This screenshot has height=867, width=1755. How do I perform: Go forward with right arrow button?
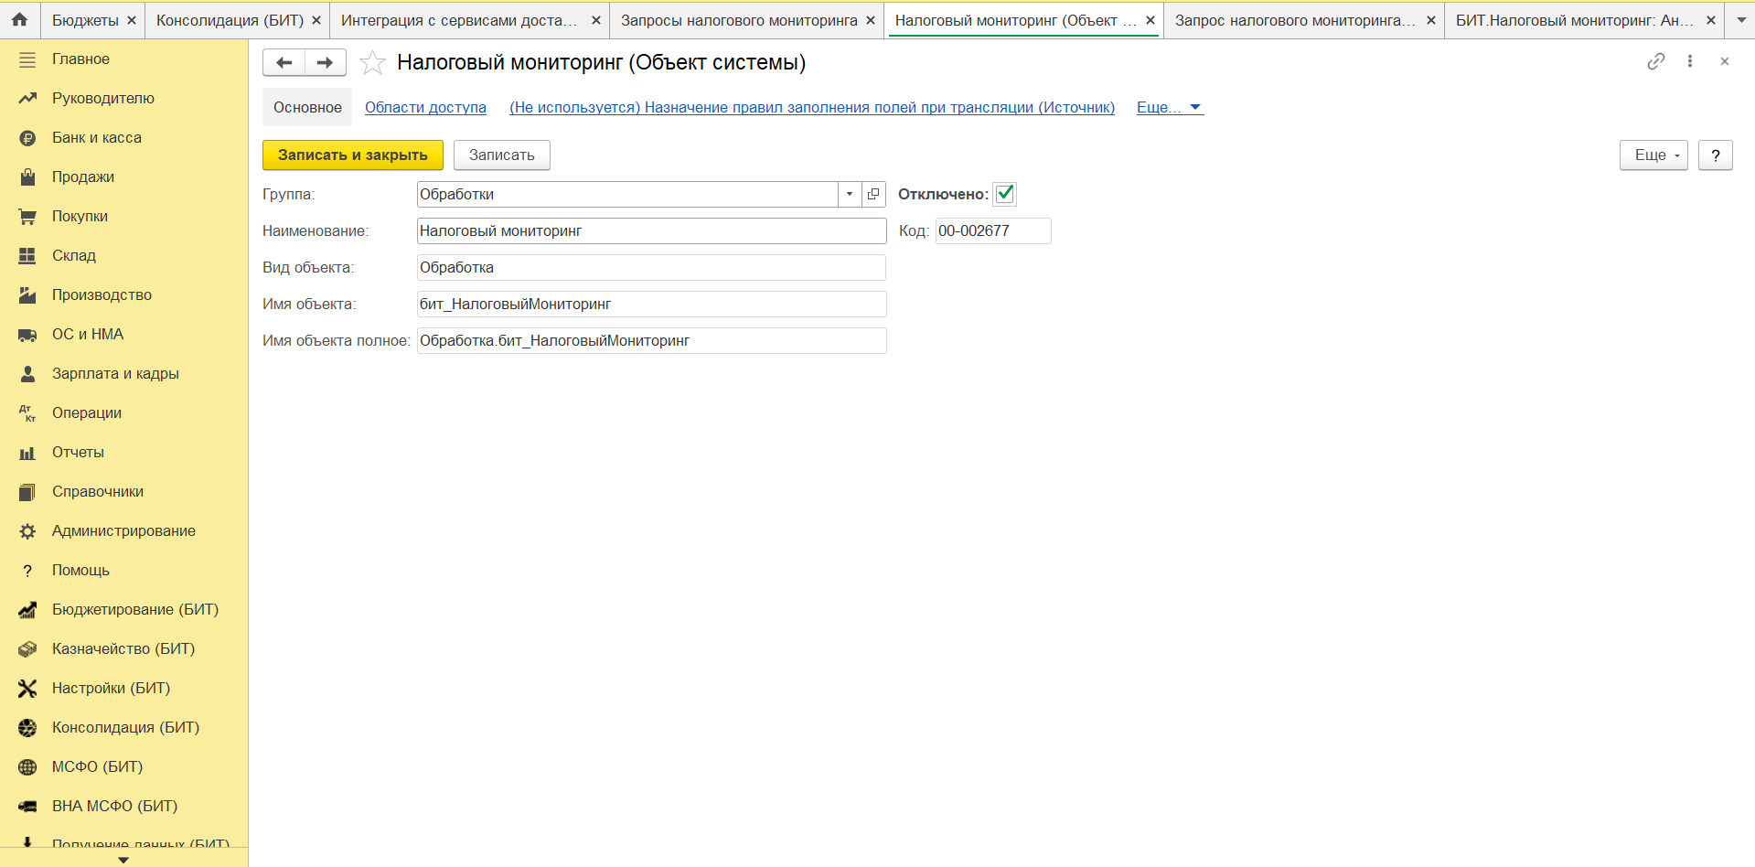pos(325,62)
